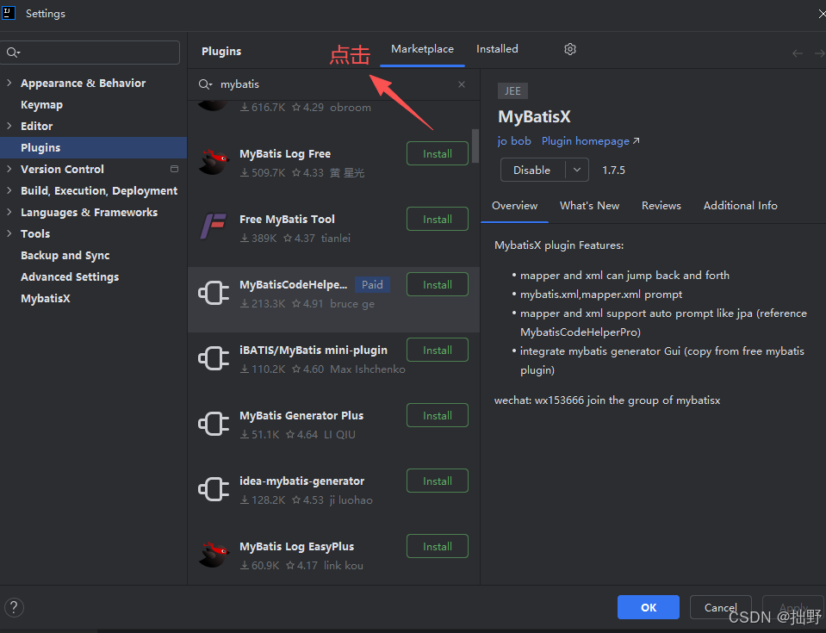826x633 pixels.
Task: Clear the mybatis search text
Action: pos(462,84)
